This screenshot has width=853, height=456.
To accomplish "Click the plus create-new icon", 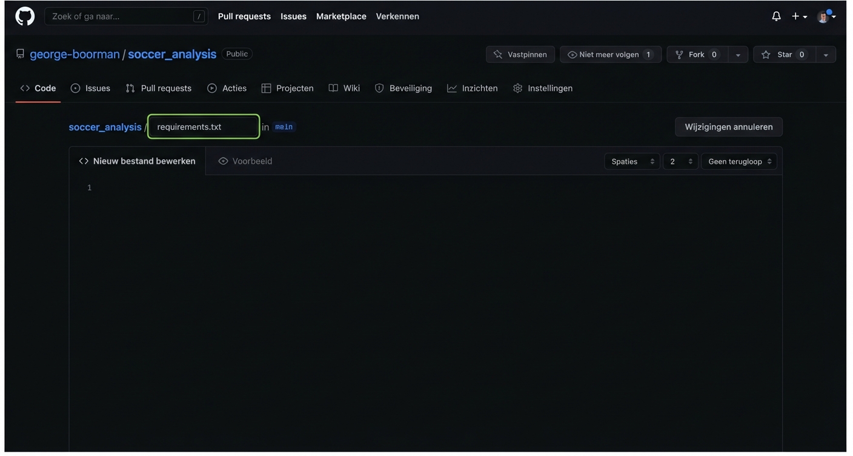I will point(798,16).
